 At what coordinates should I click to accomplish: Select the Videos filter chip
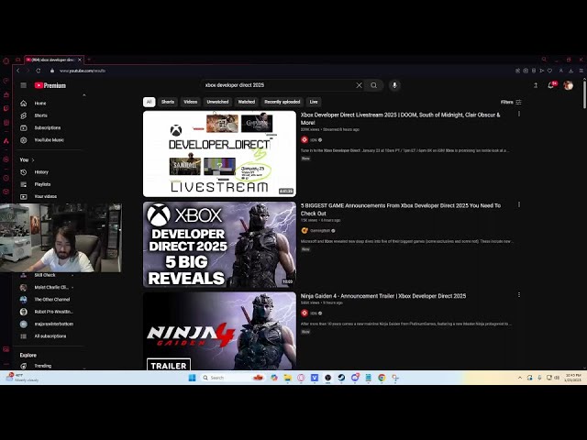point(190,102)
